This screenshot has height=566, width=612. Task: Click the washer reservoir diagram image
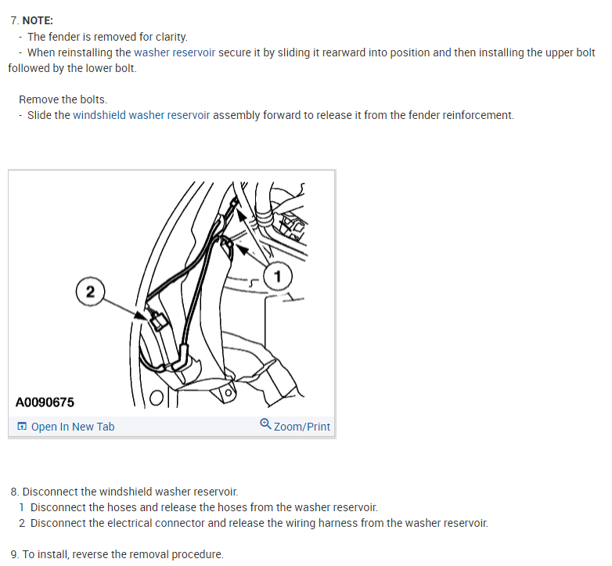(x=171, y=294)
